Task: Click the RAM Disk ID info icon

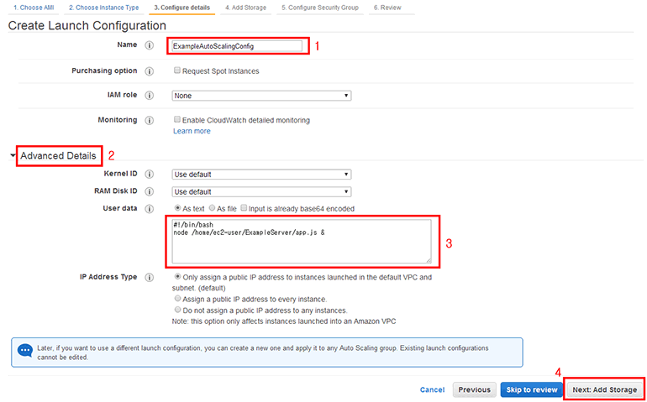Action: coord(149,191)
